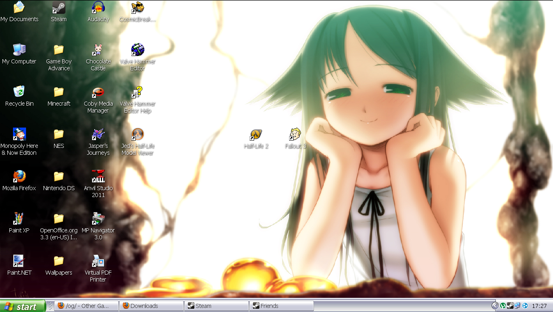Switch to the Friends taskbar window

(282, 306)
